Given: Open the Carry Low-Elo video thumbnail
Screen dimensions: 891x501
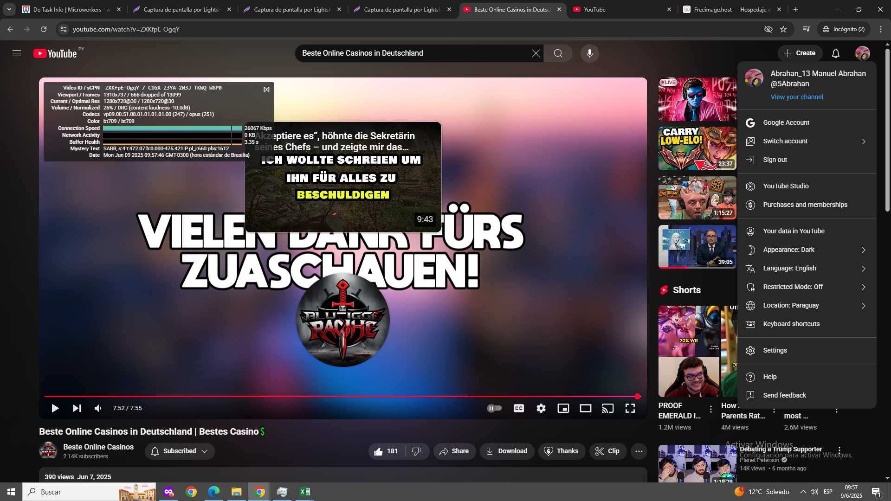Looking at the screenshot, I should click(697, 148).
